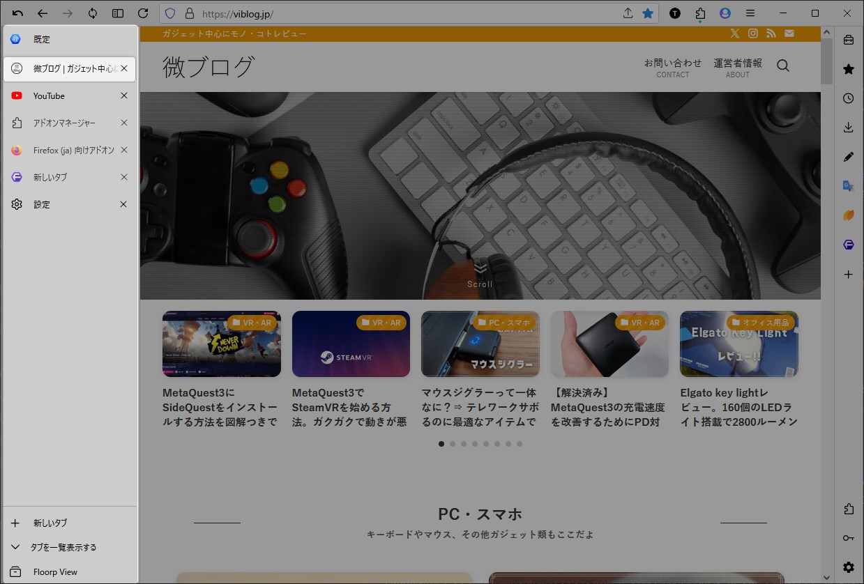Open the お問い合わせ CONTACT link
The width and height of the screenshot is (864, 584).
point(672,66)
